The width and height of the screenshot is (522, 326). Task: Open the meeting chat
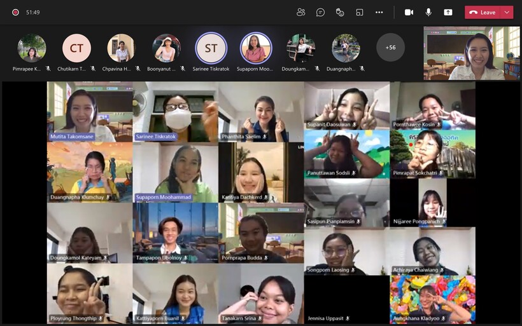[321, 12]
